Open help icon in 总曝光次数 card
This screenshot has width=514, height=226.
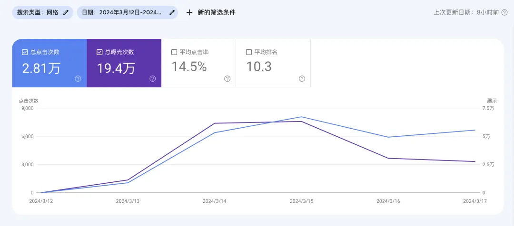pos(152,78)
